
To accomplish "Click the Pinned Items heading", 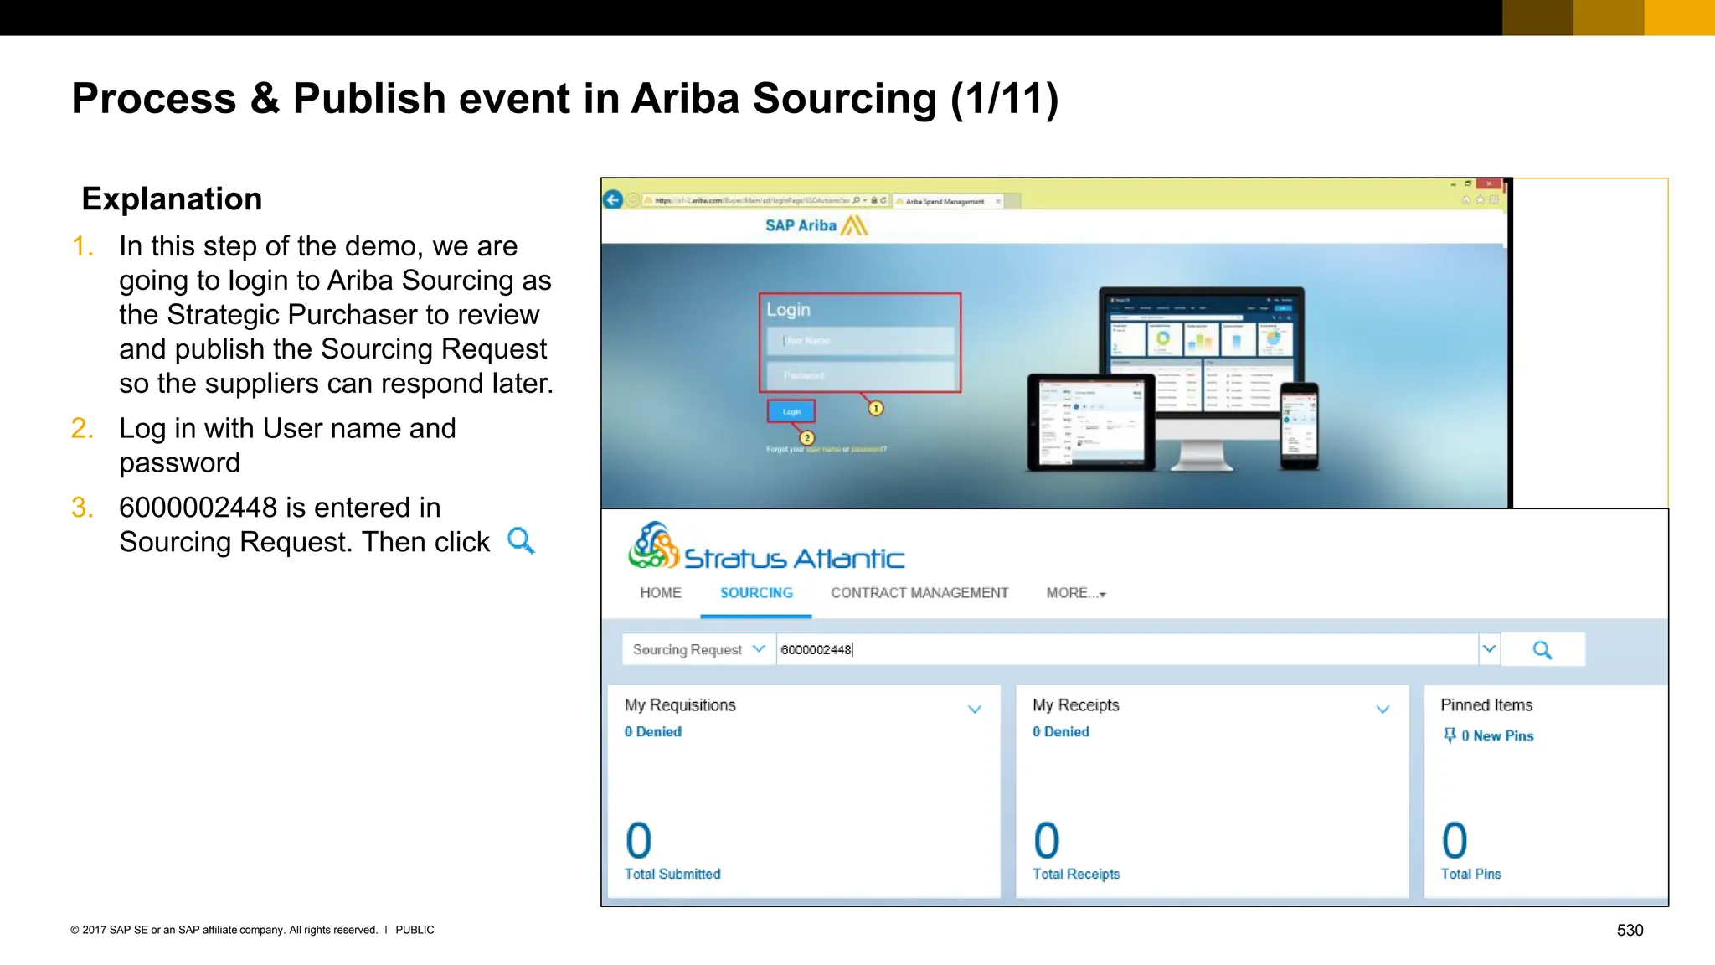I will tap(1486, 705).
